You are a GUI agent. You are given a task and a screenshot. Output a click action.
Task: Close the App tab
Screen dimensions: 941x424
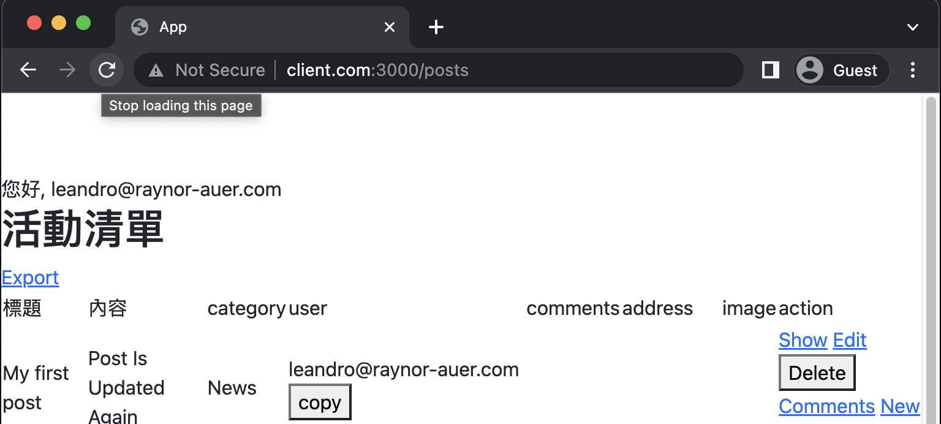click(x=389, y=27)
